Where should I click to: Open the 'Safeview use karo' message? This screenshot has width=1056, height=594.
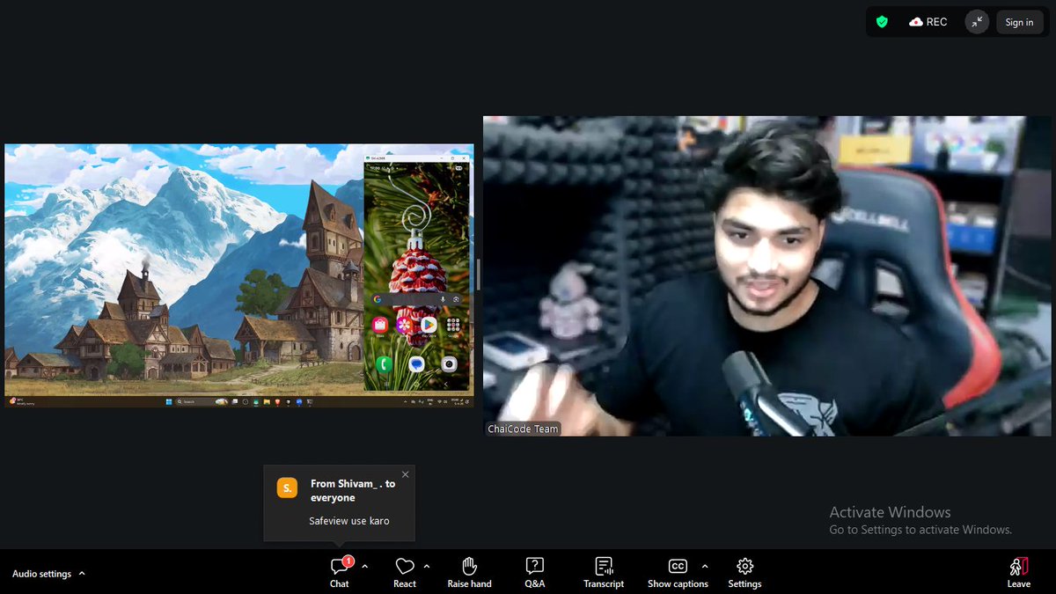tap(348, 521)
